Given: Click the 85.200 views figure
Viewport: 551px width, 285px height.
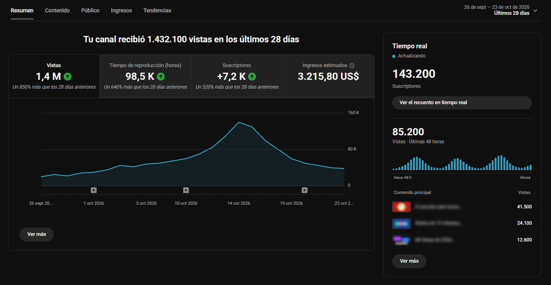Looking at the screenshot, I should [408, 132].
